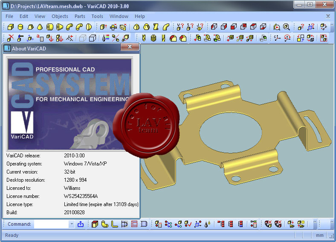Select the Cone solid tool
The width and height of the screenshot is (336, 242).
click(40, 27)
